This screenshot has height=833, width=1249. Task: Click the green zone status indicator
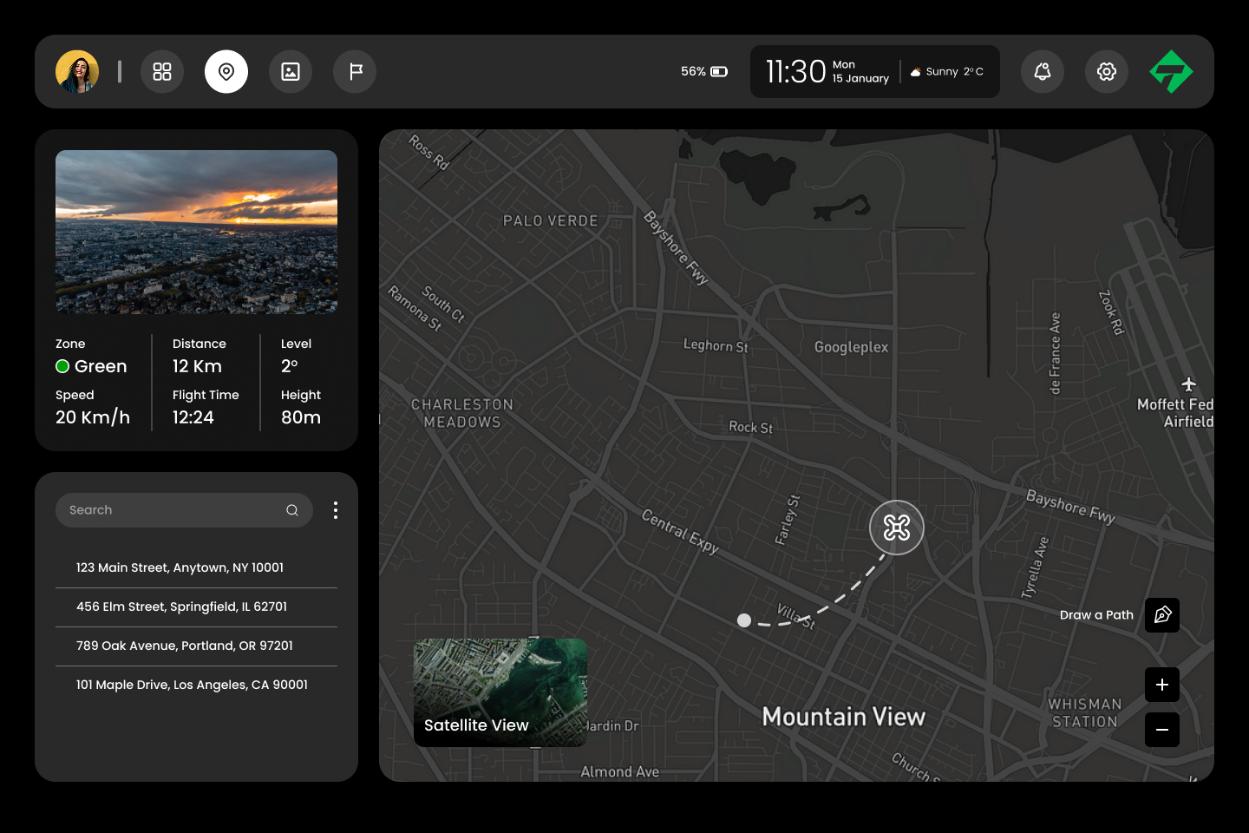pos(62,366)
